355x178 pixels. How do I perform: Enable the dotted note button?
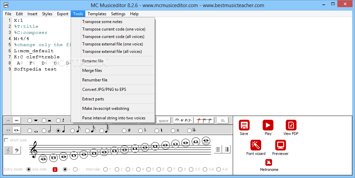[17, 130]
